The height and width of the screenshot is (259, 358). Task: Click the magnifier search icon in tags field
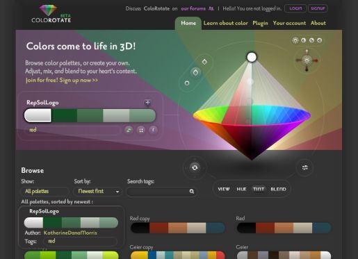click(x=192, y=192)
